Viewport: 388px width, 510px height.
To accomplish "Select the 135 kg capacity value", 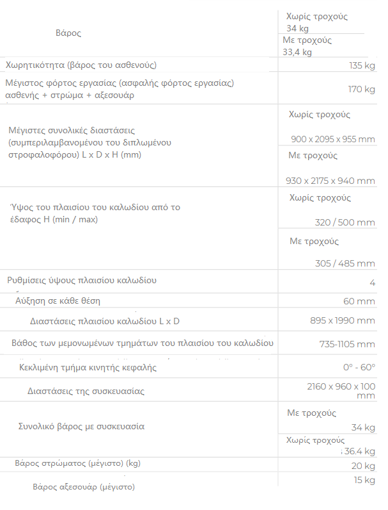I will click(362, 65).
